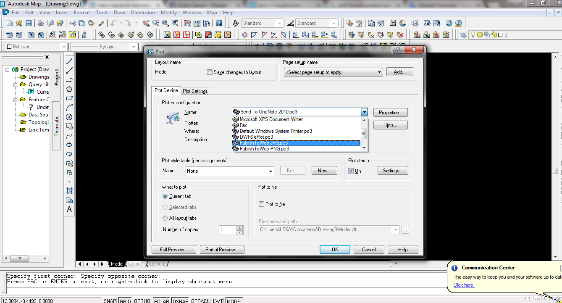The width and height of the screenshot is (562, 303).
Task: Click the Save icon in the toolbar
Action: point(29,23)
